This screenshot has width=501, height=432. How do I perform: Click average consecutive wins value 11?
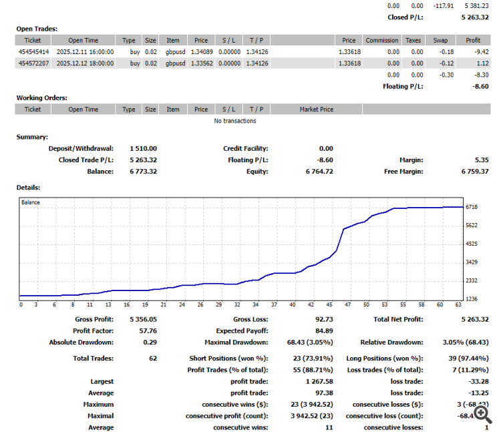329,427
